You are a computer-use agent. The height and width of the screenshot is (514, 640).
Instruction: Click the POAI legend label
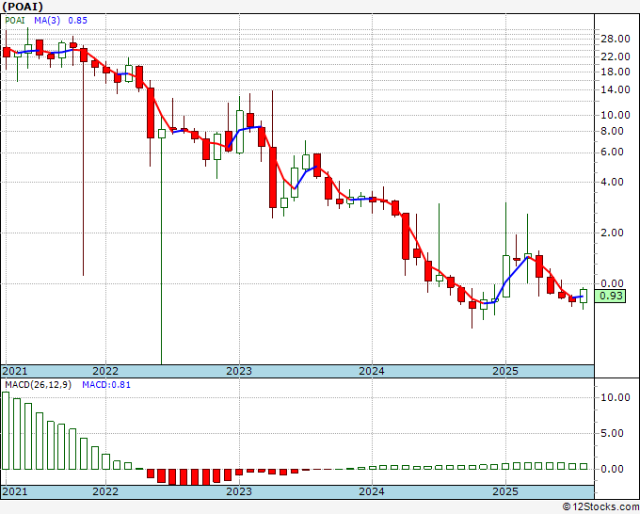pyautogui.click(x=15, y=21)
